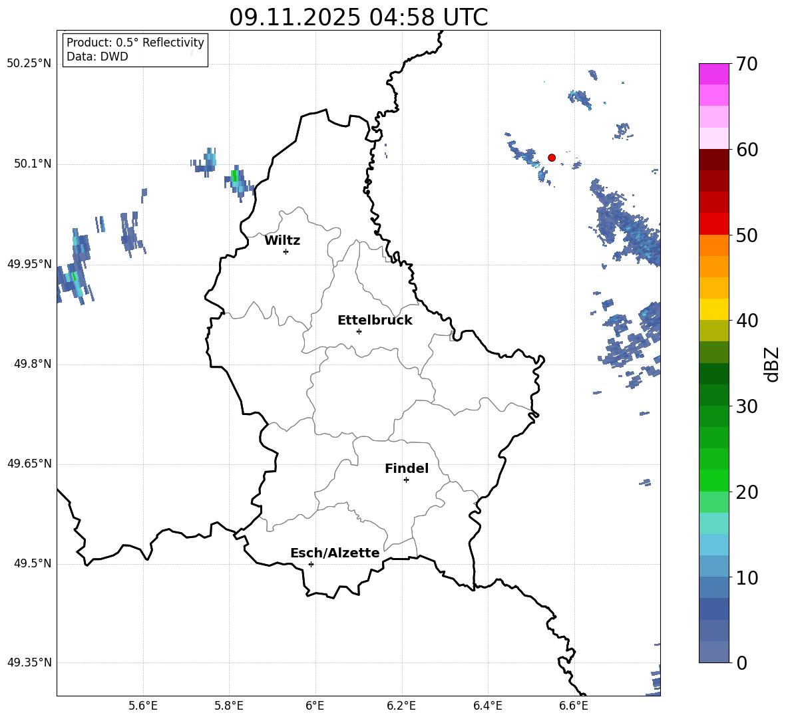This screenshot has height=719, width=788.
Task: Click the 50.25°N latitude label
Action: coord(29,64)
